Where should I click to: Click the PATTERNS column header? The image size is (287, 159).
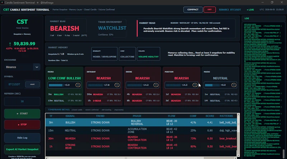(x=226, y=116)
